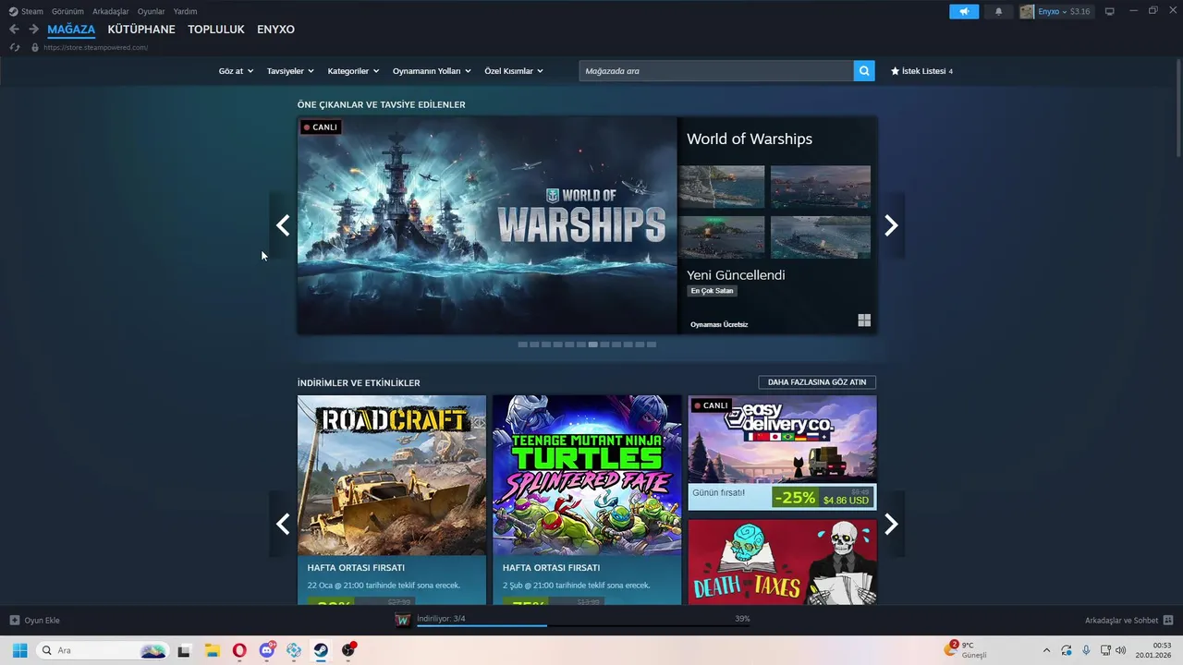The width and height of the screenshot is (1183, 665).
Task: Go back with the back arrow
Action: [x=14, y=30]
